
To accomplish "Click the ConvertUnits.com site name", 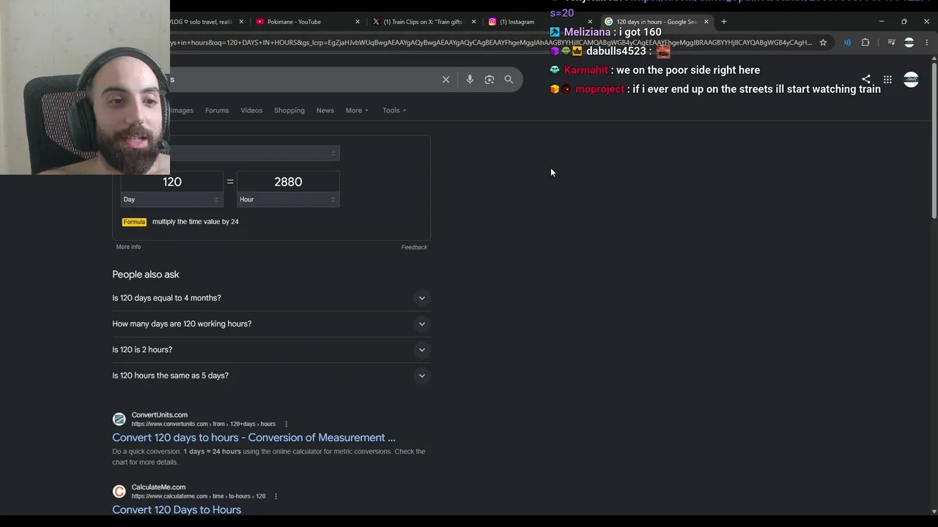I will point(160,415).
